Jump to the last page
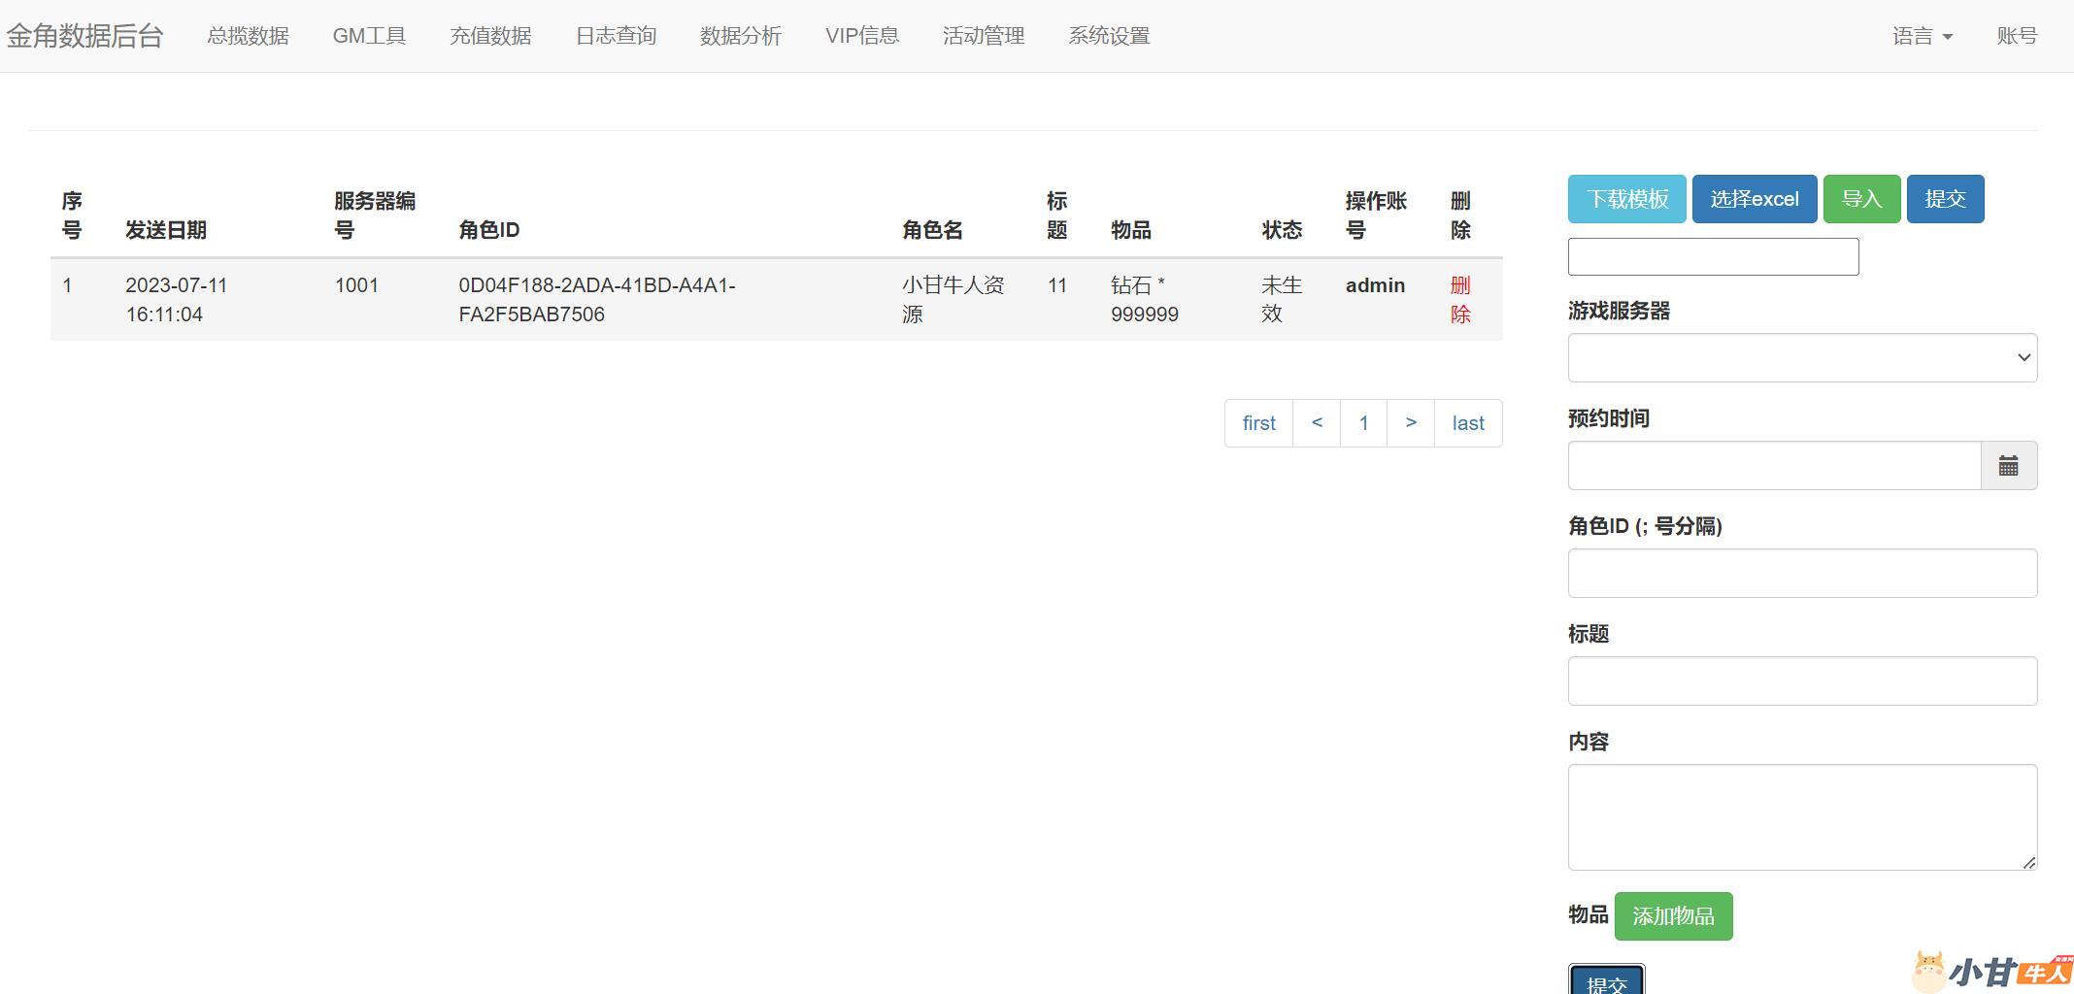The width and height of the screenshot is (2074, 994). click(x=1467, y=423)
